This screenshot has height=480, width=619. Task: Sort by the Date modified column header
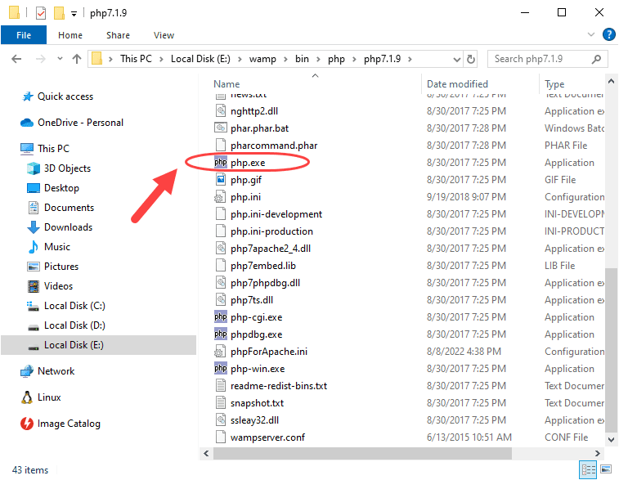(x=458, y=84)
